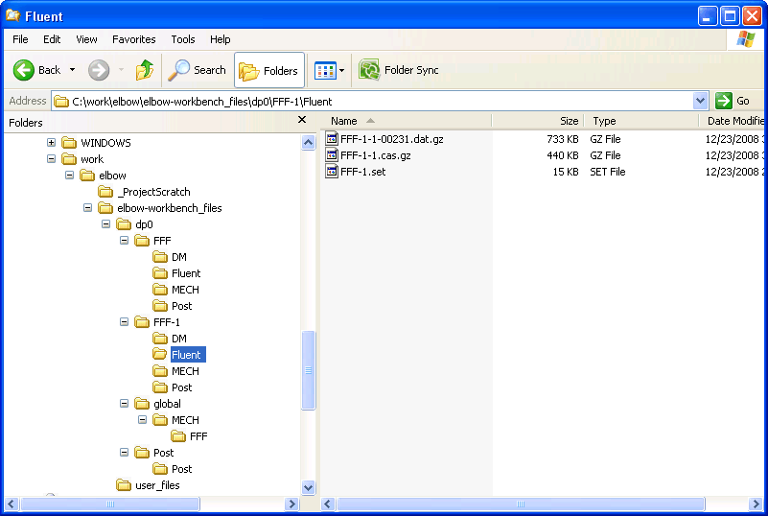Open the Favorites menu
This screenshot has width=768, height=516.
click(x=133, y=39)
